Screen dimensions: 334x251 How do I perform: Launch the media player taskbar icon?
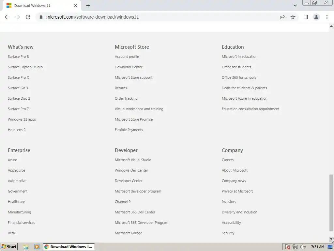coord(37,247)
